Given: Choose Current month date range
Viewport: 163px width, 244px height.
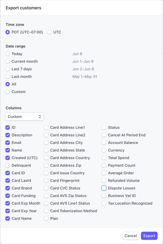Looking at the screenshot, I should point(8,61).
